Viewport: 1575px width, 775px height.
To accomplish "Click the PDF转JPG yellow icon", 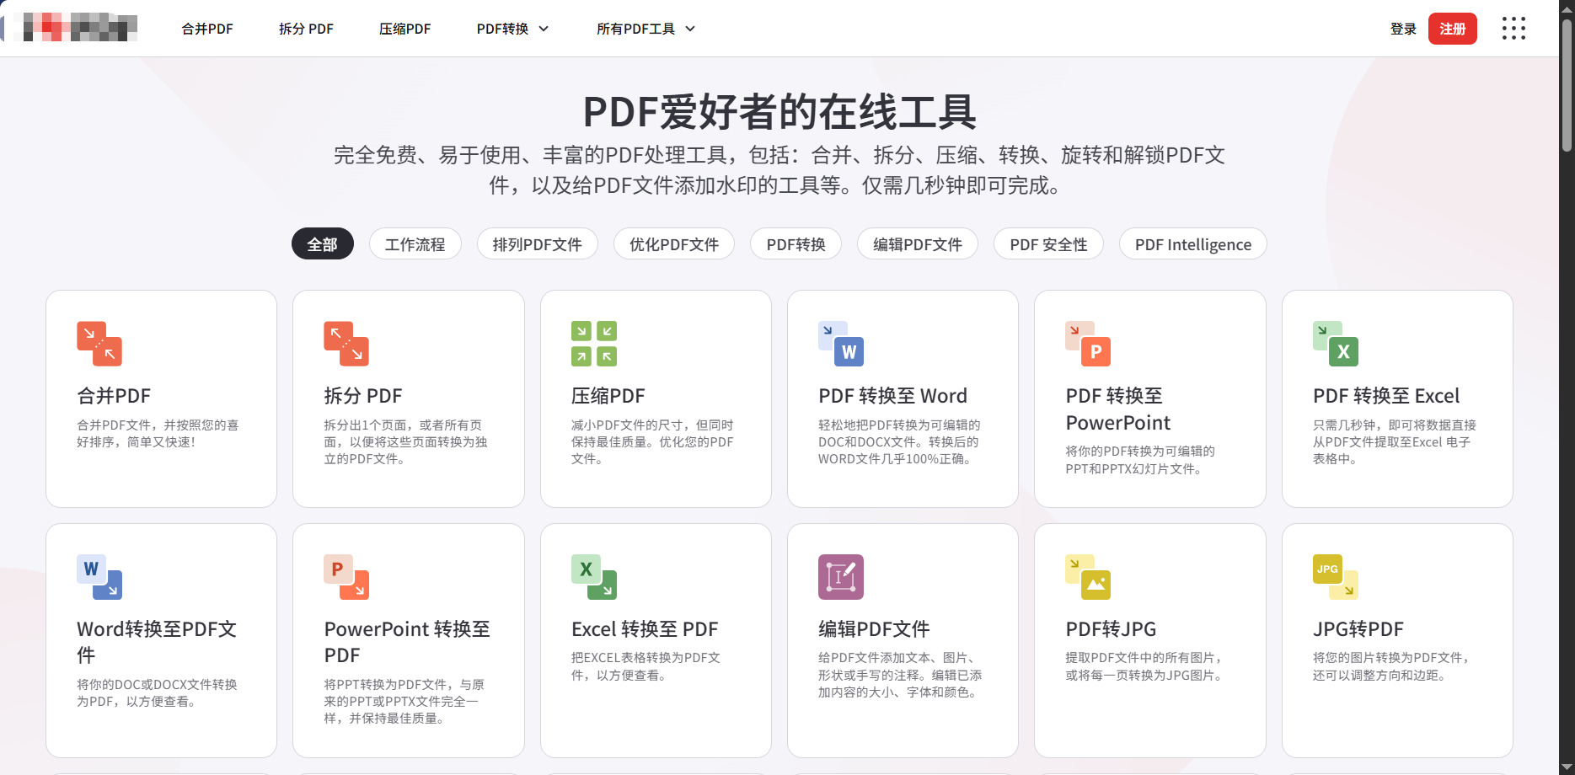I will point(1088,577).
